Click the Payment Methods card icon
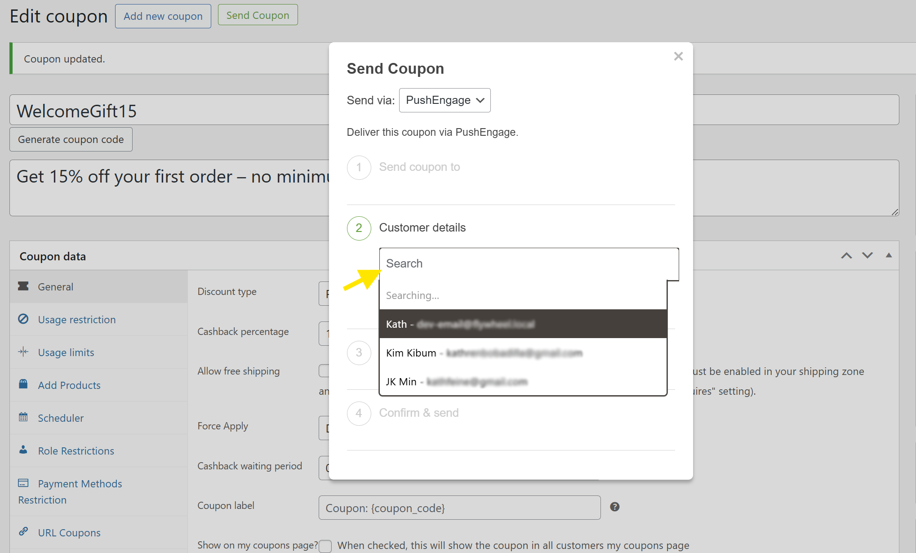The height and width of the screenshot is (553, 916). pyautogui.click(x=23, y=483)
